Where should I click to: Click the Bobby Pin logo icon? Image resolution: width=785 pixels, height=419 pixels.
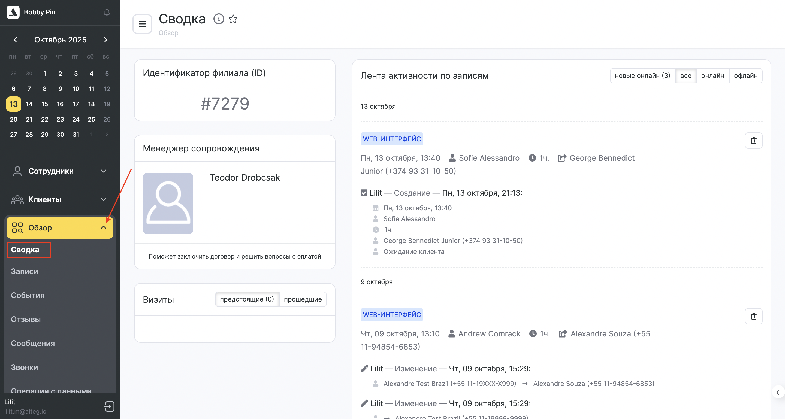point(13,12)
